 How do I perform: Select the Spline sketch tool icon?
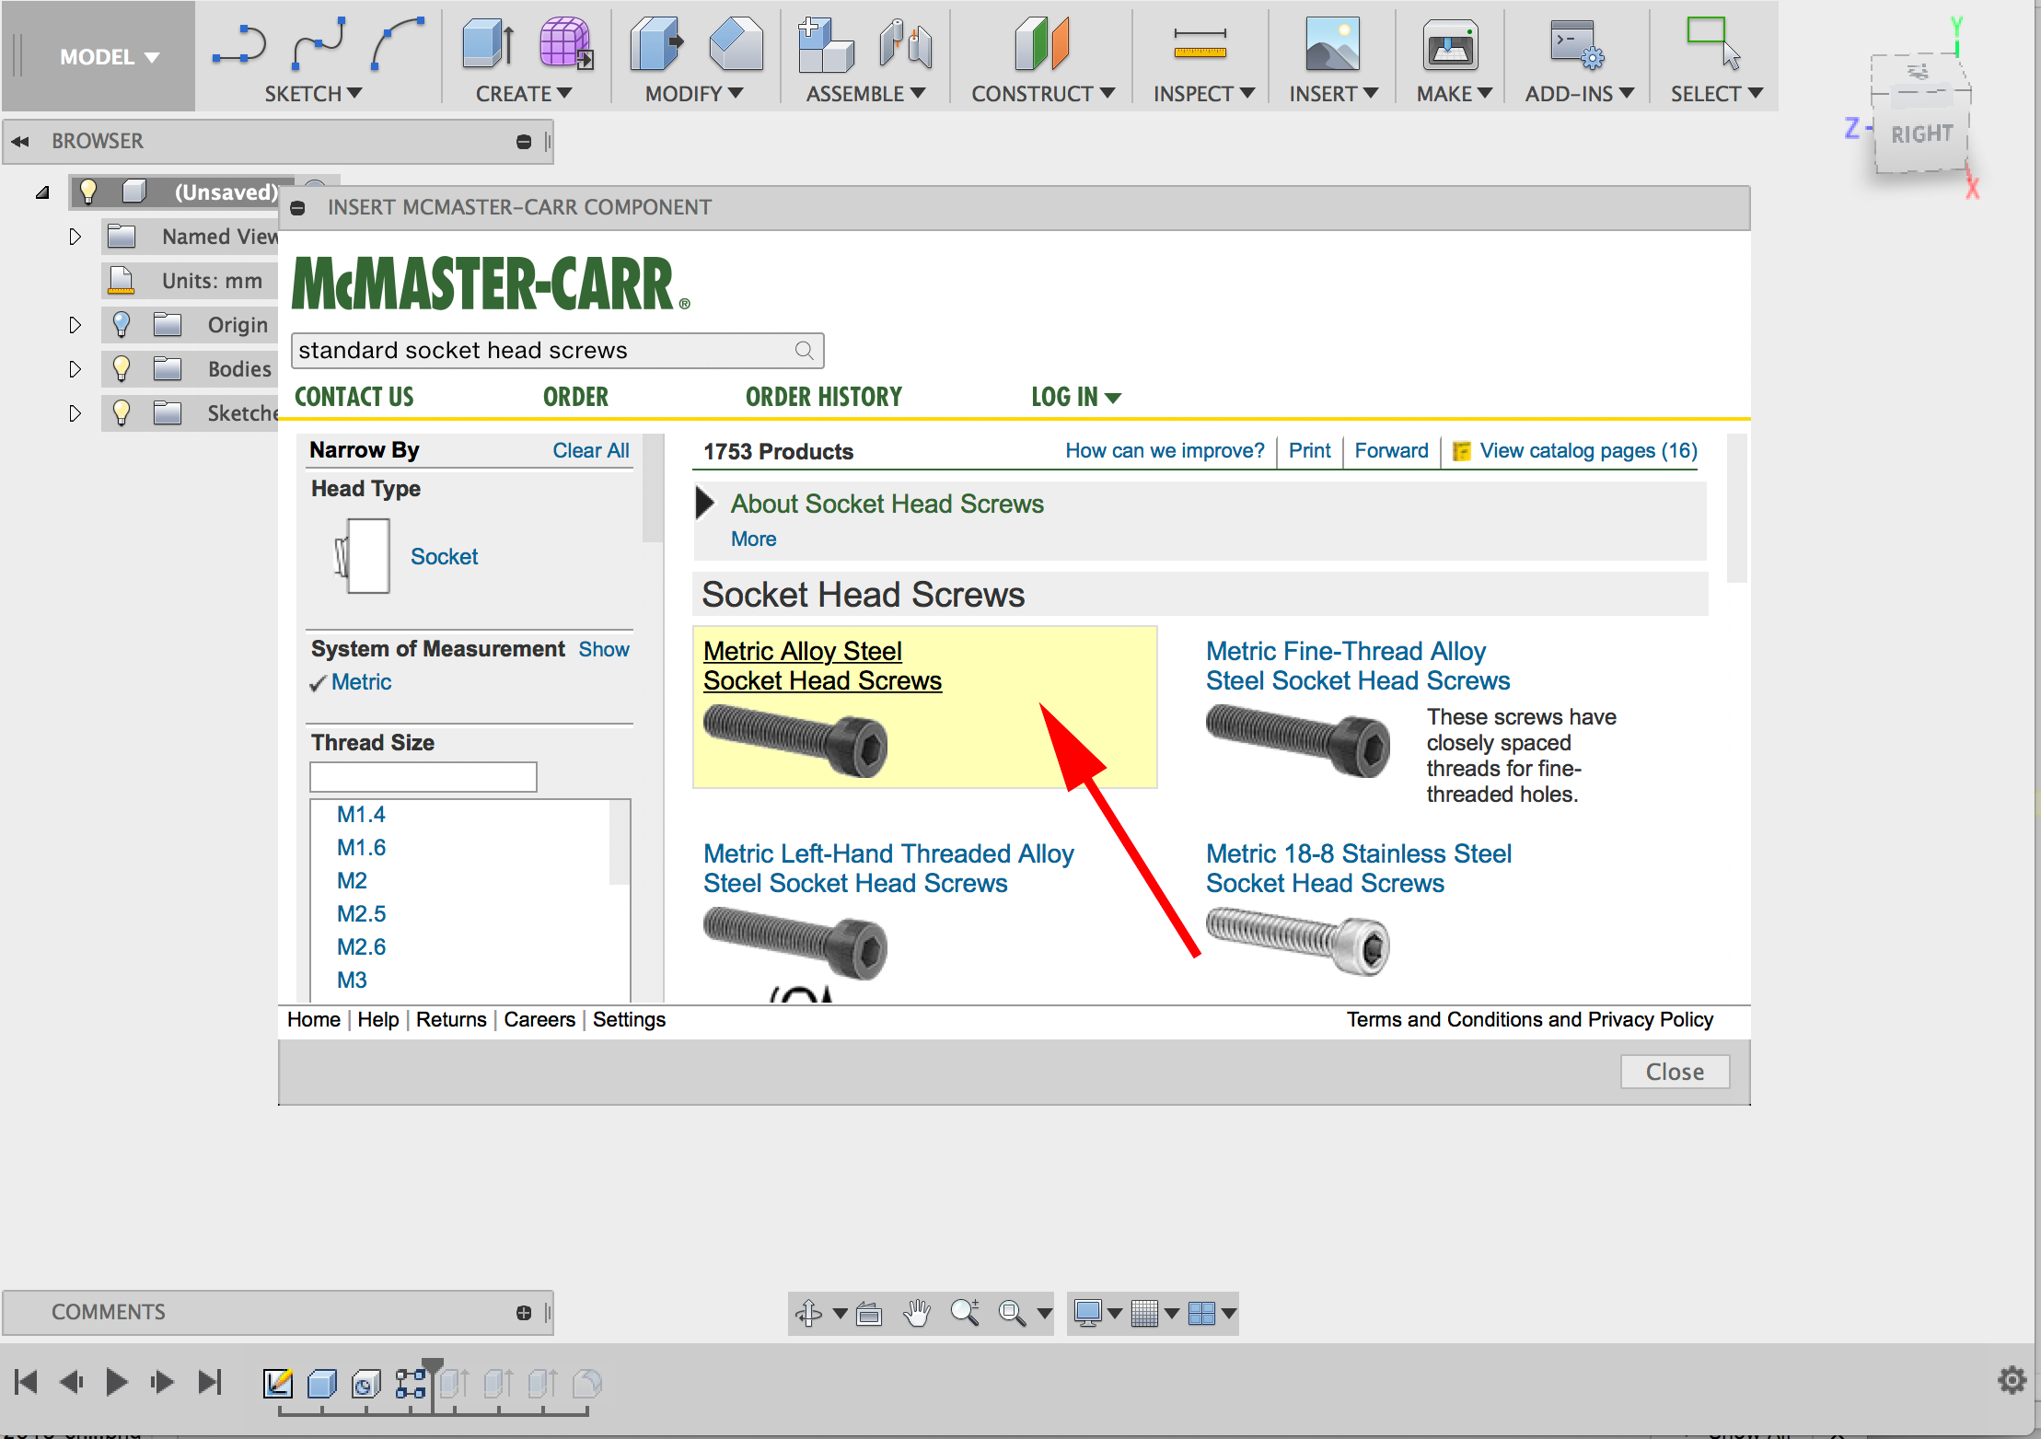tap(319, 43)
